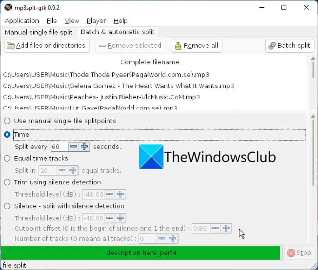Increase the Number of tracks value
This screenshot has height=270, width=318.
click(173, 239)
